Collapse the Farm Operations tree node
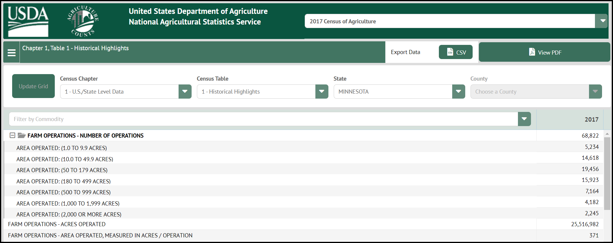The height and width of the screenshot is (243, 613). point(12,135)
